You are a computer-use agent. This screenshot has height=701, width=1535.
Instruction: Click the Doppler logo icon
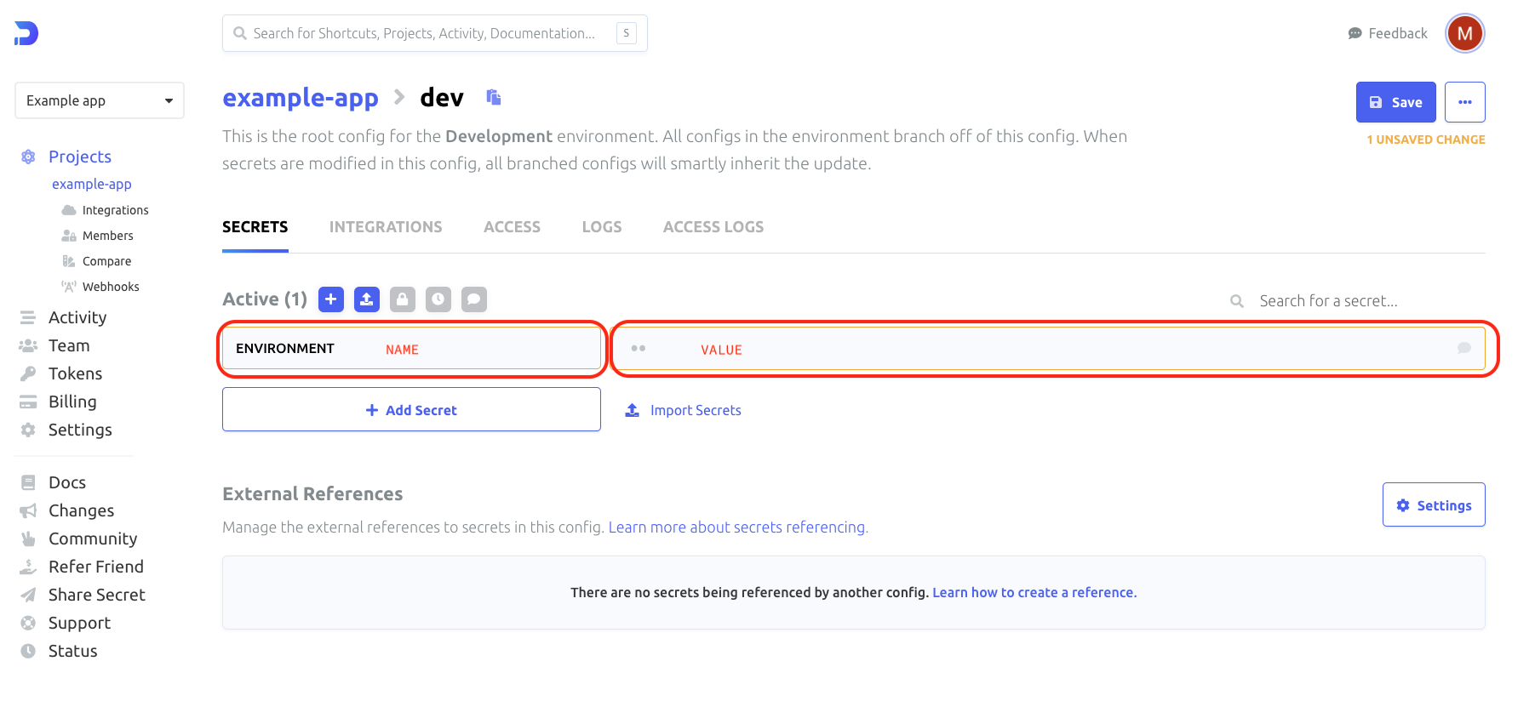(x=26, y=33)
